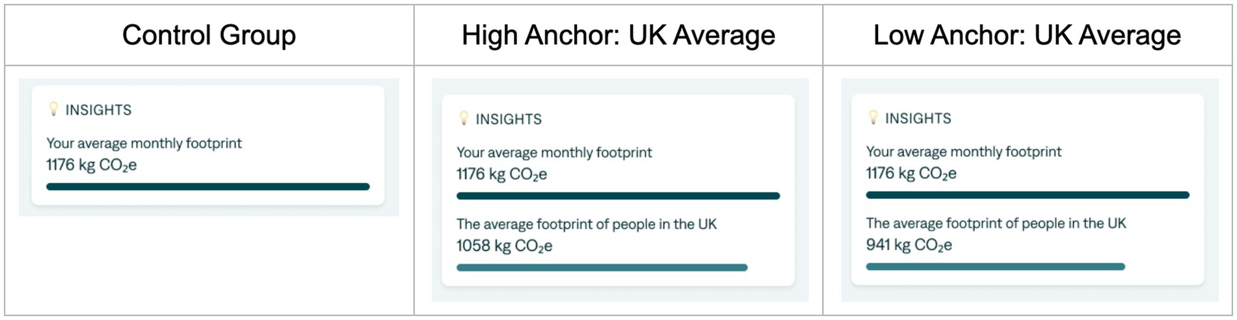The width and height of the screenshot is (1237, 320).
Task: Click the Control Group monthly footprint progress bar
Action: 208,187
